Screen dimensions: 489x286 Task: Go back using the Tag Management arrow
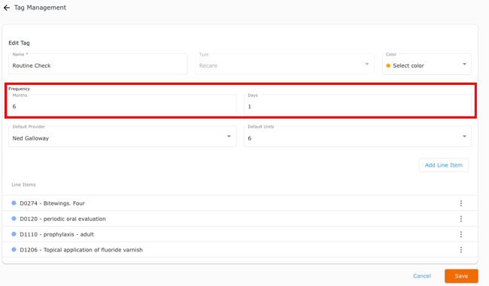[x=7, y=8]
